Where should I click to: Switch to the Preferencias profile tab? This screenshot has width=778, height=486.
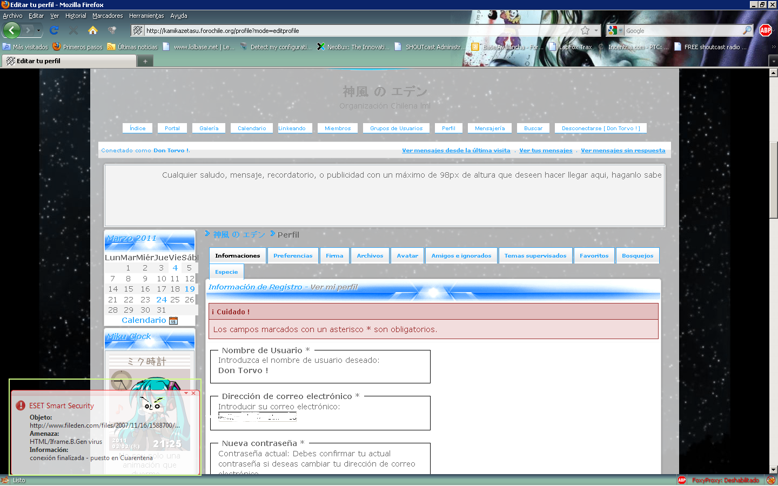pyautogui.click(x=293, y=255)
